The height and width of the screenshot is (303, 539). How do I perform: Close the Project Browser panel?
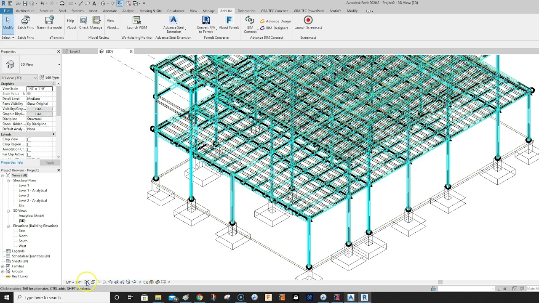59,170
